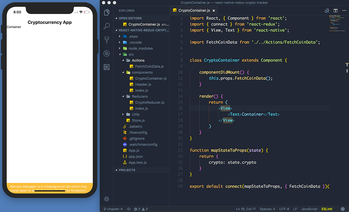
Task: Open the Explorer icon in the activity bar
Action: 106,12
